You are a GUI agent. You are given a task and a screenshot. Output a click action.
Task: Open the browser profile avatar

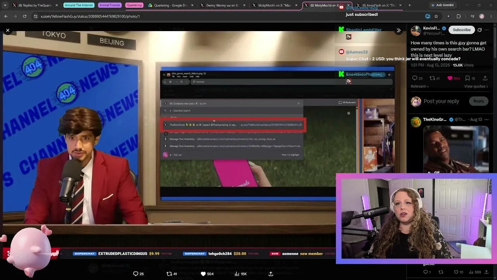point(481,16)
